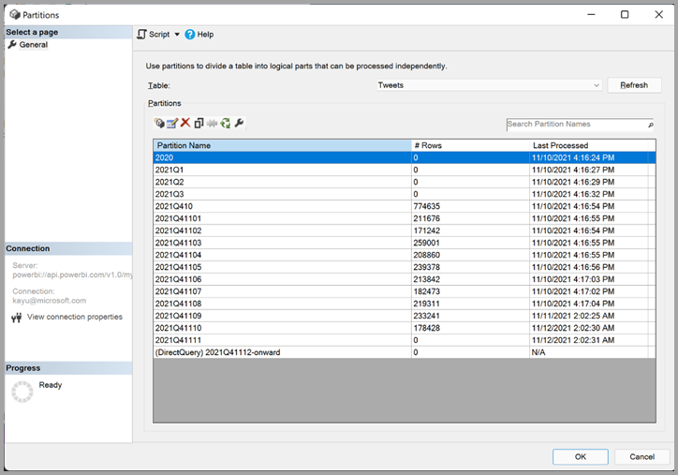Click the wrench Properties icon in toolbar
The width and height of the screenshot is (678, 475).
click(239, 123)
